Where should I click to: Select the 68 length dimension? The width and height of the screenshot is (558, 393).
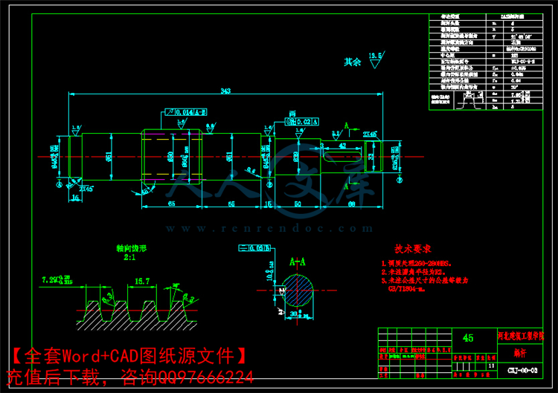click(352, 204)
